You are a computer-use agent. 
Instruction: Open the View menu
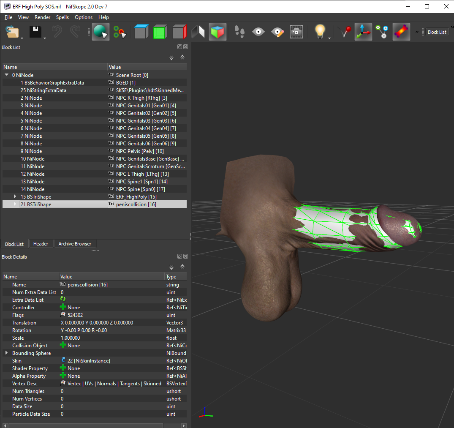(x=23, y=17)
